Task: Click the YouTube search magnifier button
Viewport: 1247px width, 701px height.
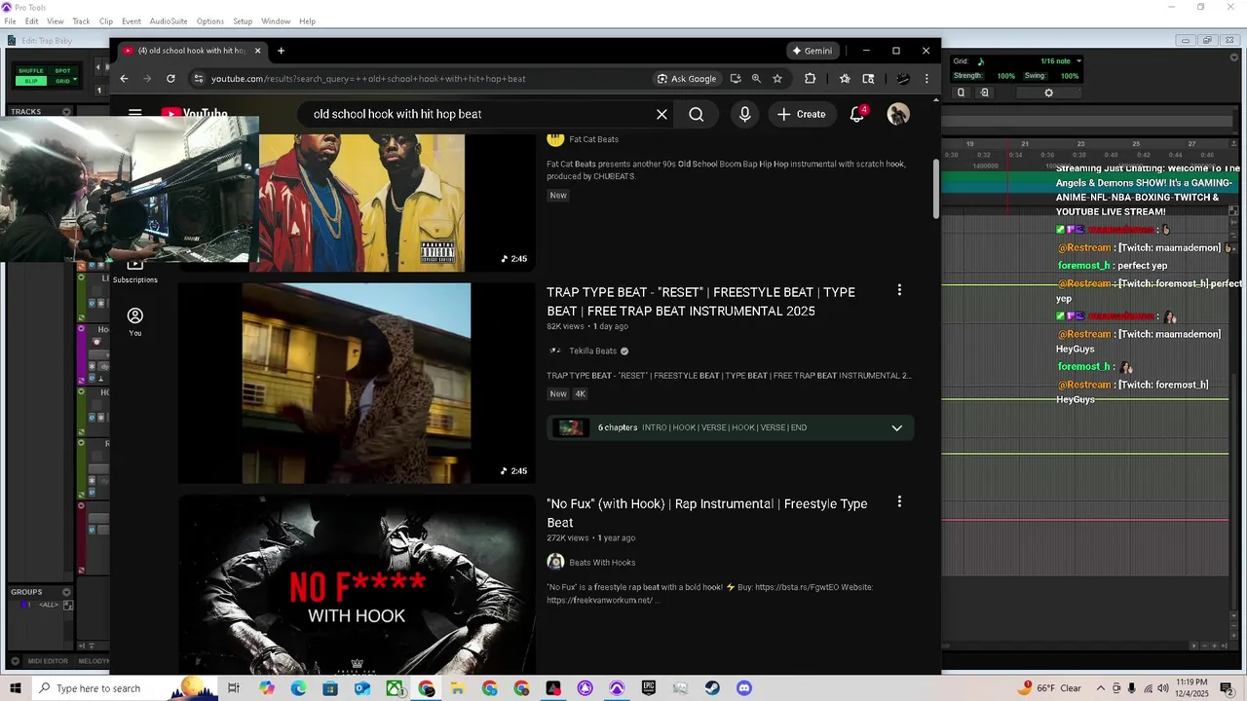Action: coord(696,114)
